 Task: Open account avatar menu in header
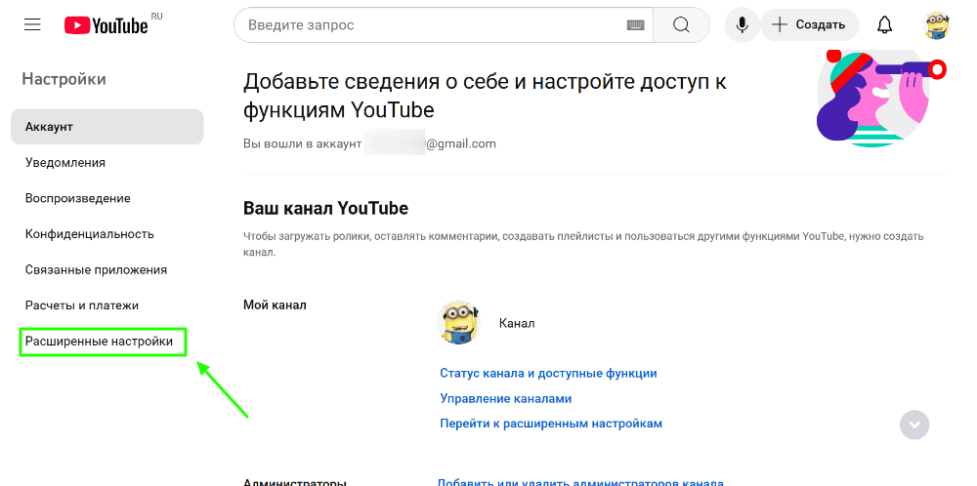click(x=937, y=25)
